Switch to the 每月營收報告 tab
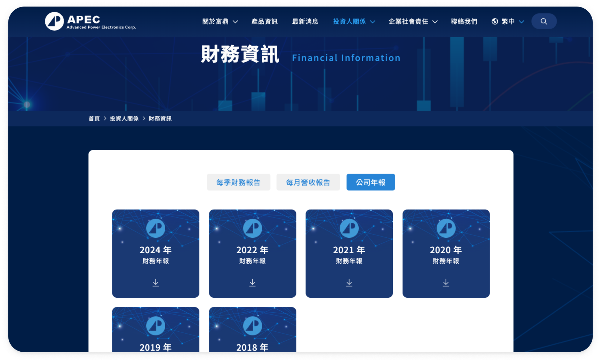601x362 pixels. [x=308, y=182]
